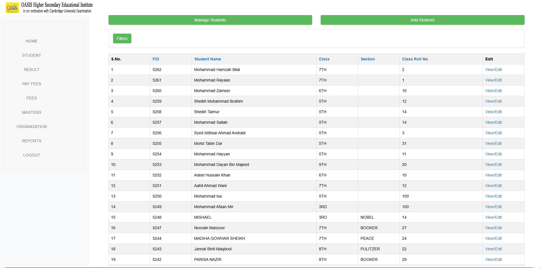Sort by Student Name column header
542x268 pixels.
[208, 59]
